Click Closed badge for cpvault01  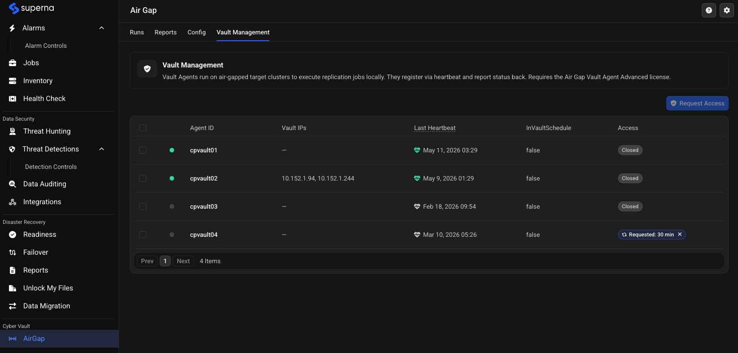630,150
